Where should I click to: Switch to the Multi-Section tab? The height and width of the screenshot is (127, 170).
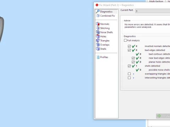click(x=156, y=1)
